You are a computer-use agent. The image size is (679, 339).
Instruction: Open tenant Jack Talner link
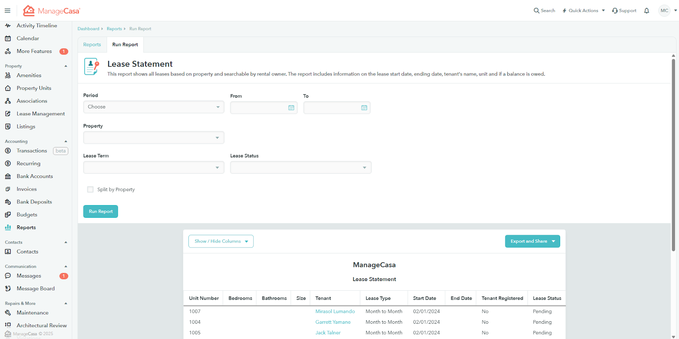pos(328,333)
